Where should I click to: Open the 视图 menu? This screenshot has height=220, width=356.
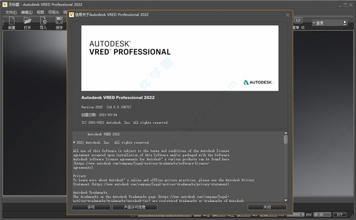point(40,12)
